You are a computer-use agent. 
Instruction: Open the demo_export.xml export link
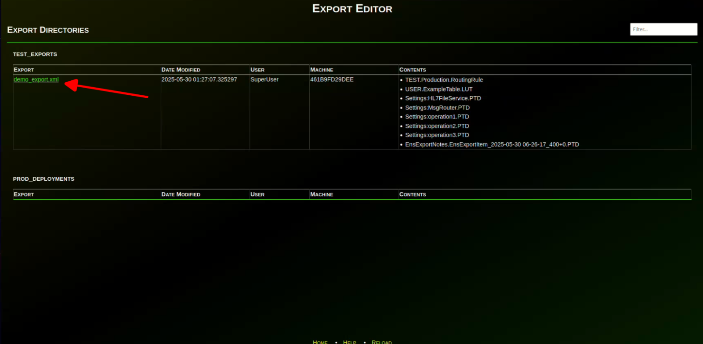point(36,79)
